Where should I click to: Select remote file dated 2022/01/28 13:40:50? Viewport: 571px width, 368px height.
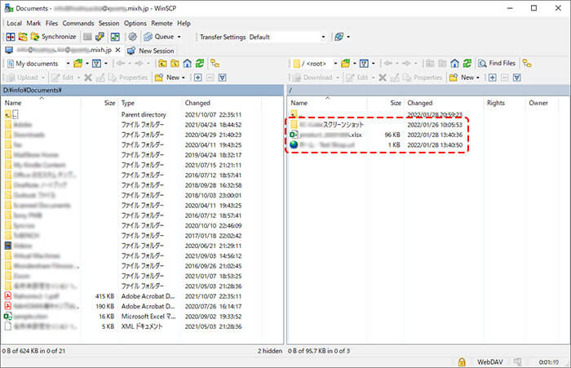[x=376, y=145]
